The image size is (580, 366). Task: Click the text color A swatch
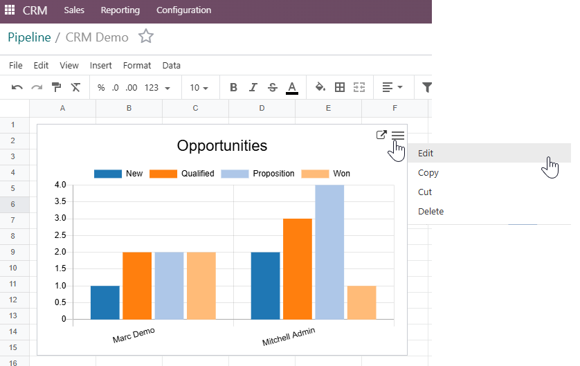point(291,88)
